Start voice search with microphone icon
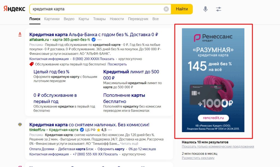Viewport: 280px width, 167px height. pos(205,9)
